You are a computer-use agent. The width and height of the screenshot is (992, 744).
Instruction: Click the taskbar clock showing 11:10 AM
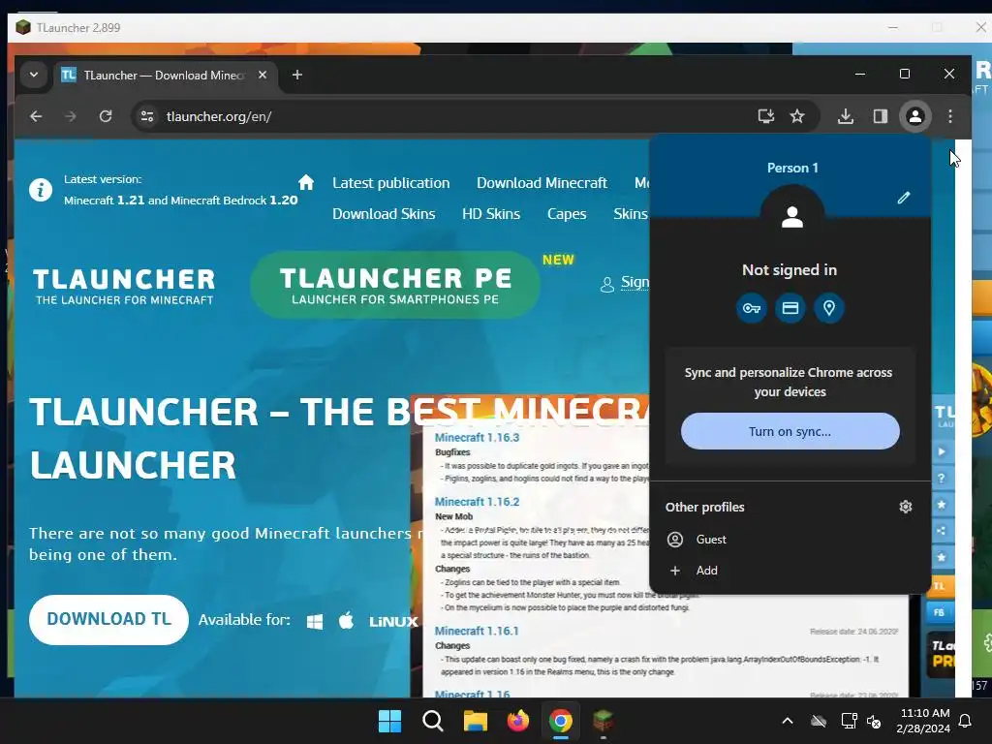pos(923,721)
